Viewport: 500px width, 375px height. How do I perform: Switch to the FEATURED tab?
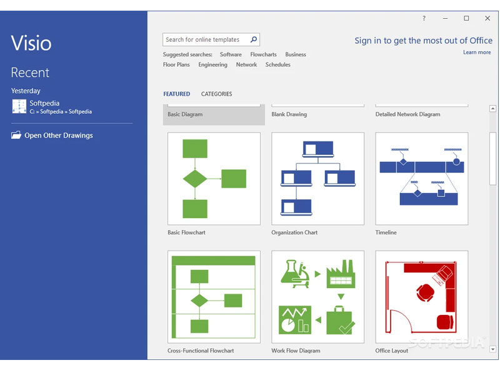click(177, 94)
